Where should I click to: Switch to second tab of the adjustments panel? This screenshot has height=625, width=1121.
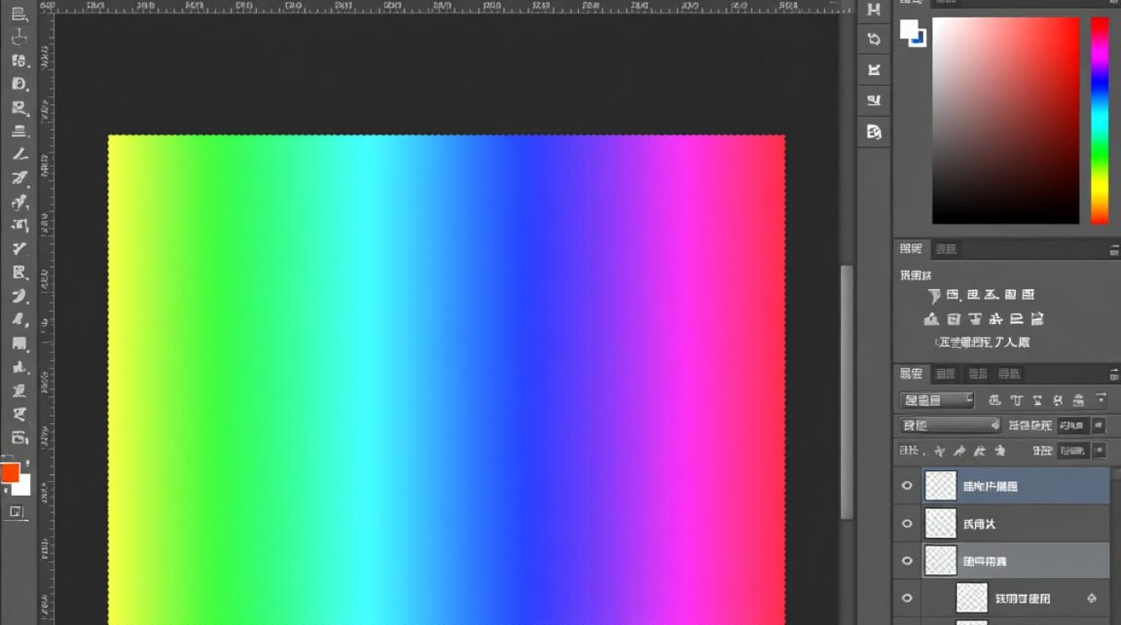coord(945,249)
